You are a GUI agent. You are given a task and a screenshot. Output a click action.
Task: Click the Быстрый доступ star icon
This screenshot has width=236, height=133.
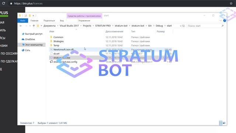tap(23, 34)
